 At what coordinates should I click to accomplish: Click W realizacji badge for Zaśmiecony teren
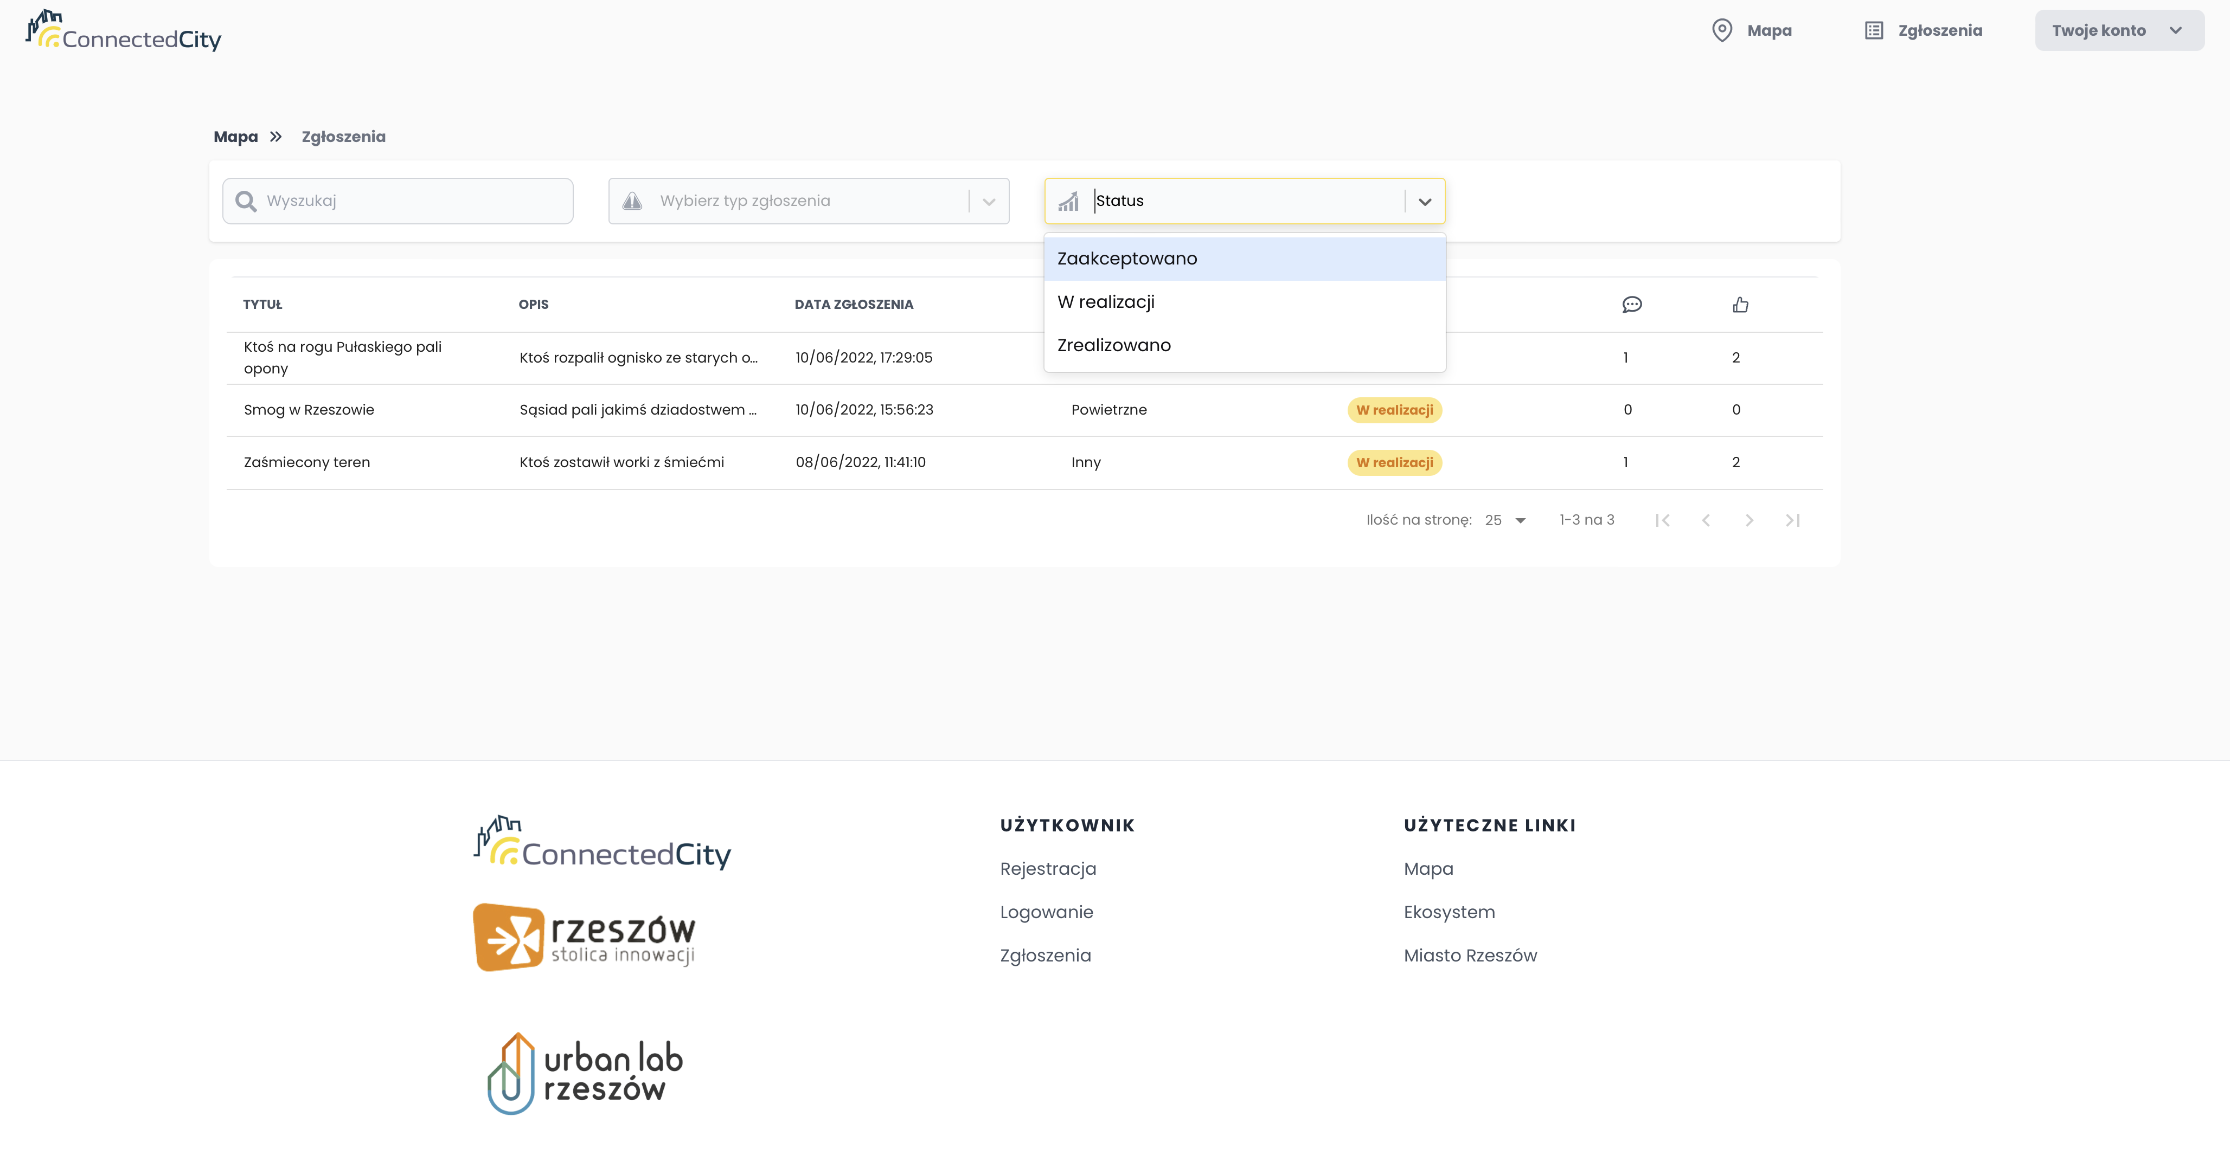[x=1394, y=463]
